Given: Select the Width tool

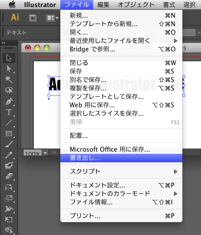Looking at the screenshot, I should [9, 209].
